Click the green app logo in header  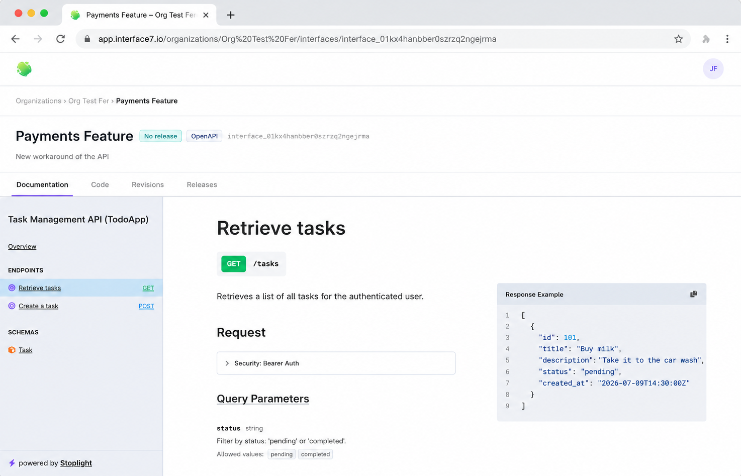tap(24, 68)
